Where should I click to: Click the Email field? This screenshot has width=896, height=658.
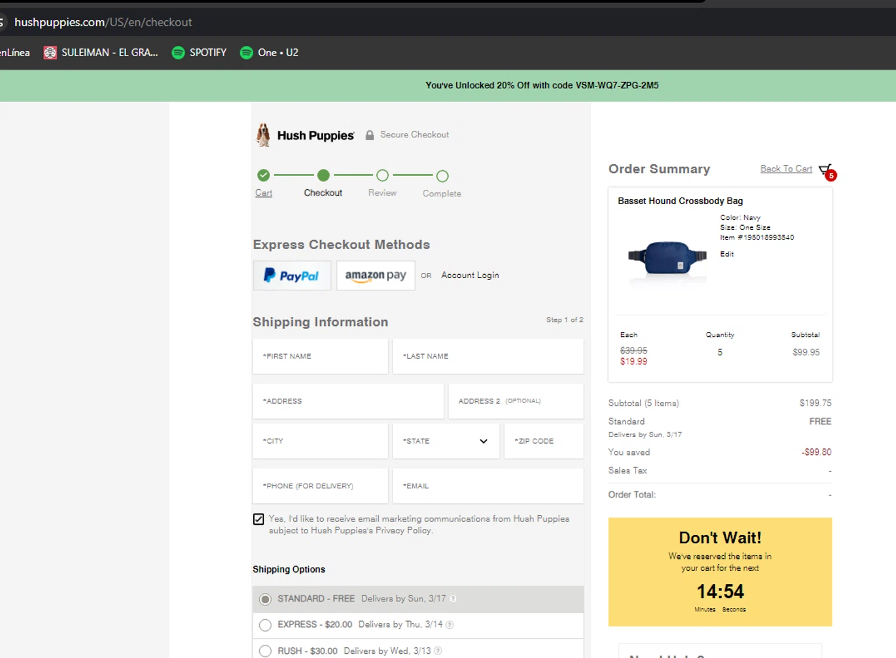[488, 486]
